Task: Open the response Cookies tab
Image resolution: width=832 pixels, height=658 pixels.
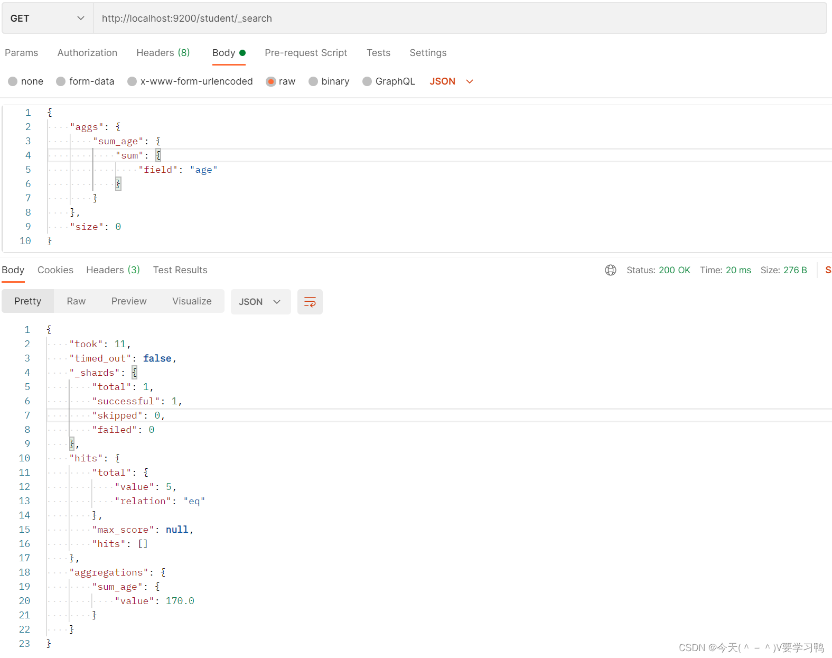Action: click(x=55, y=270)
